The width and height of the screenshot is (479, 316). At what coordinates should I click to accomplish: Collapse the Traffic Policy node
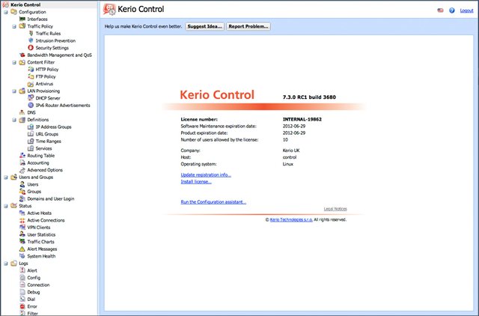tap(14, 27)
